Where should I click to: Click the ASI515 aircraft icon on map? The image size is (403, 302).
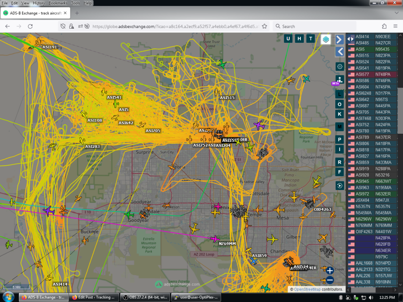click(x=217, y=92)
